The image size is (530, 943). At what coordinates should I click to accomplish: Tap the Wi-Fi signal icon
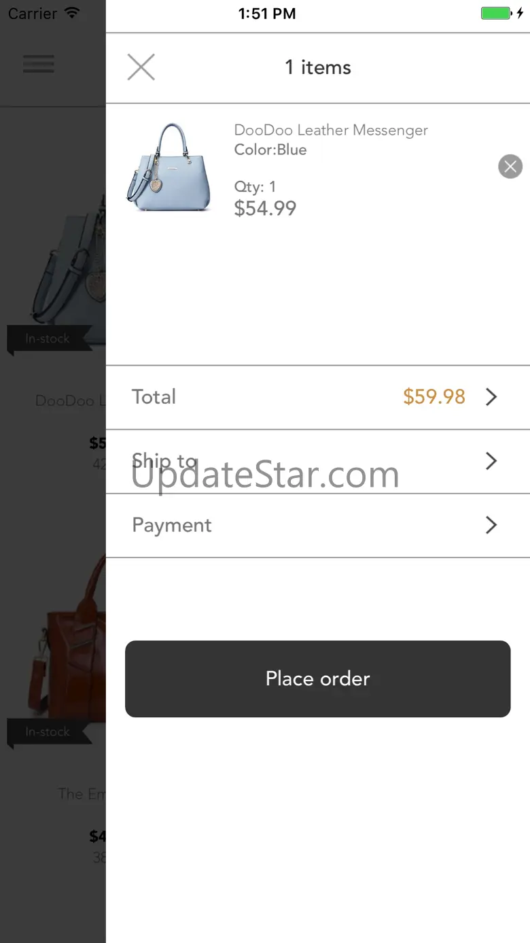tap(71, 13)
